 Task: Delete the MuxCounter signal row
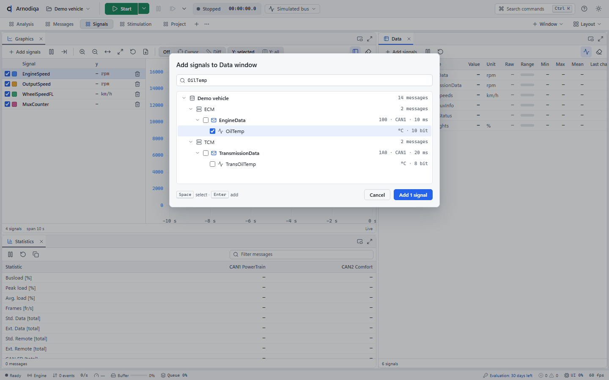[x=137, y=104]
